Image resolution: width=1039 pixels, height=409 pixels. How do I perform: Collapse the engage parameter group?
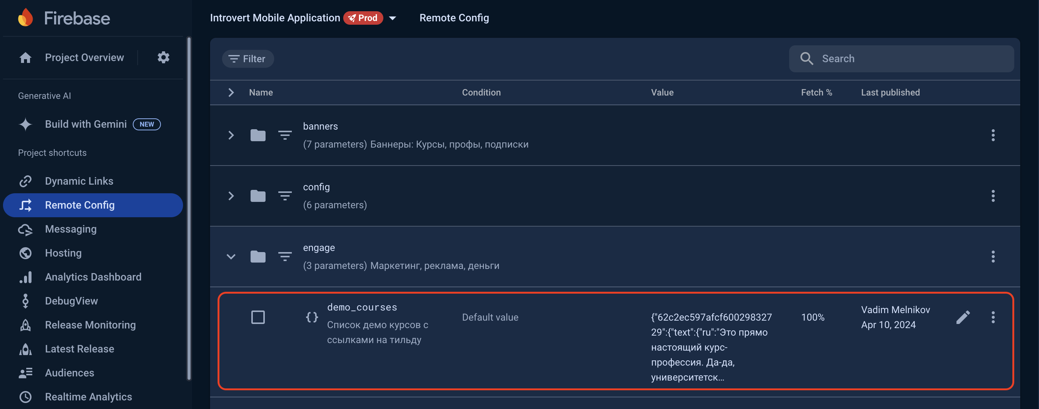pyautogui.click(x=231, y=257)
